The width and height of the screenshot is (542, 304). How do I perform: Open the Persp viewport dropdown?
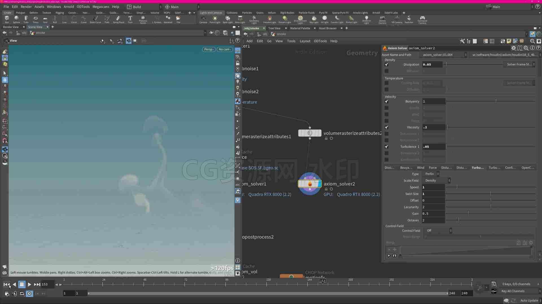pyautogui.click(x=209, y=49)
